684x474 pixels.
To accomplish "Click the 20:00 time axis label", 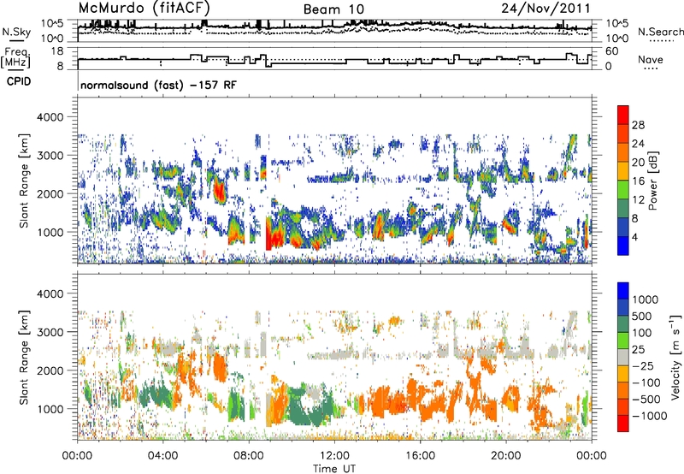I will coord(506,456).
